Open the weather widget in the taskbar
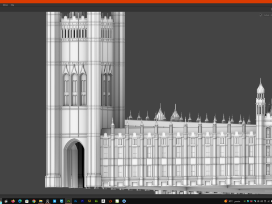Viewport: 272px width, 204px height. pyautogui.click(x=232, y=201)
